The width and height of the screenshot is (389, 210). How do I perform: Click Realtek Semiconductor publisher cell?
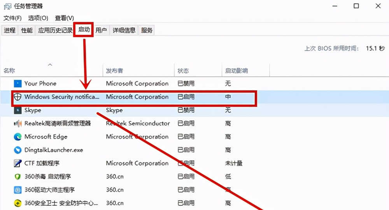(x=138, y=123)
